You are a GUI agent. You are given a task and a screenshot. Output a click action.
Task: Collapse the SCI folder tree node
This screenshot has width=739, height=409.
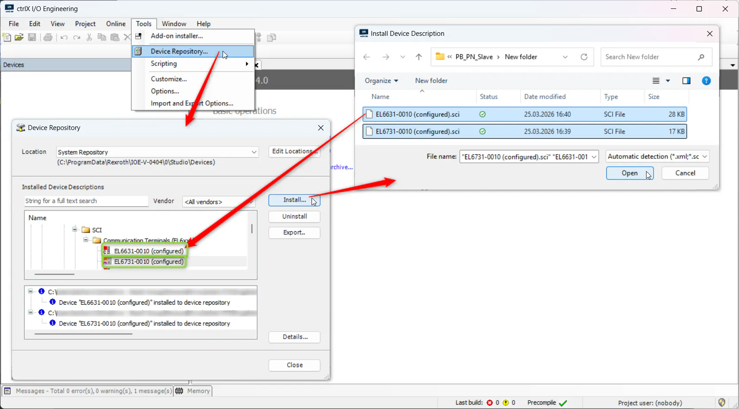click(x=75, y=229)
